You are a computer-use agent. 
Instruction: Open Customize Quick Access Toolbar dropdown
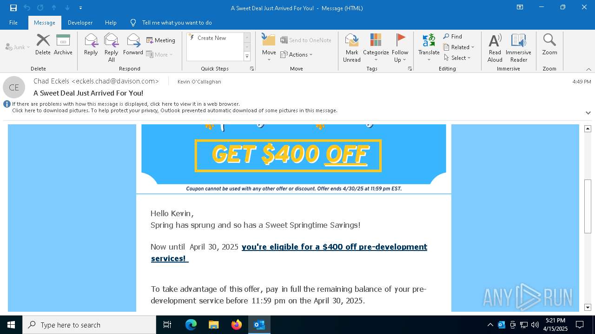point(80,8)
